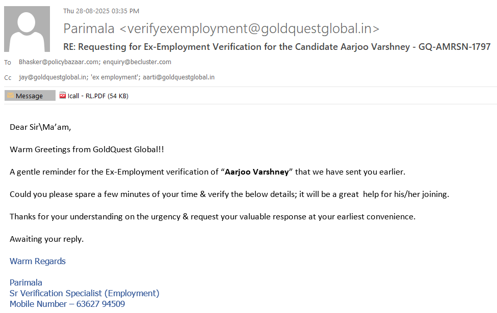497x313 pixels.
Task: Select the Message tab
Action: tap(30, 96)
